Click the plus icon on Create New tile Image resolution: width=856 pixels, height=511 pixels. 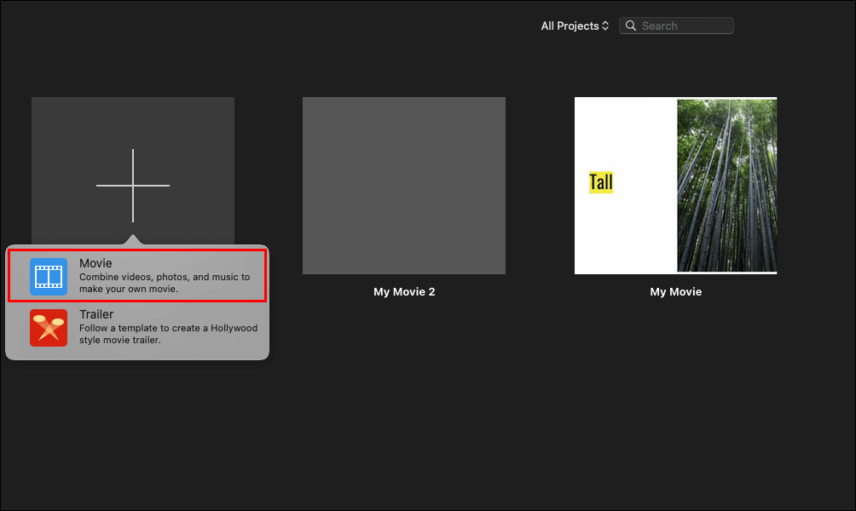click(133, 183)
